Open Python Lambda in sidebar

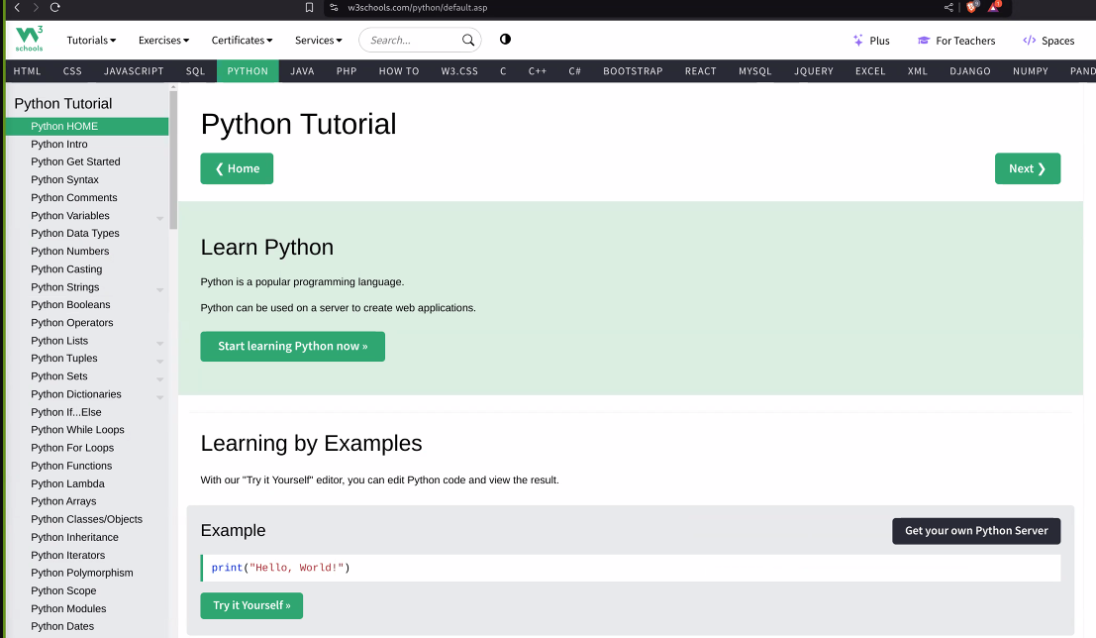pyautogui.click(x=87, y=484)
